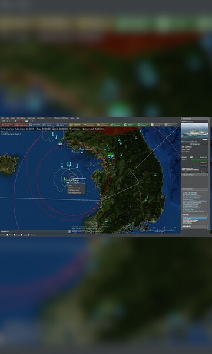Open the File menu
The width and height of the screenshot is (212, 354).
pos(2,118)
